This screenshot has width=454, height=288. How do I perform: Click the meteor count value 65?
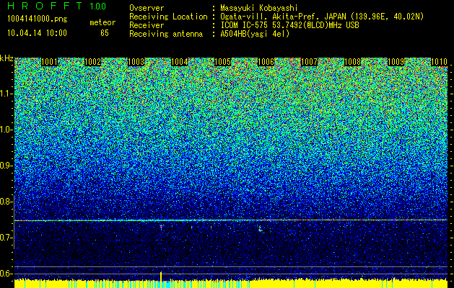point(105,33)
